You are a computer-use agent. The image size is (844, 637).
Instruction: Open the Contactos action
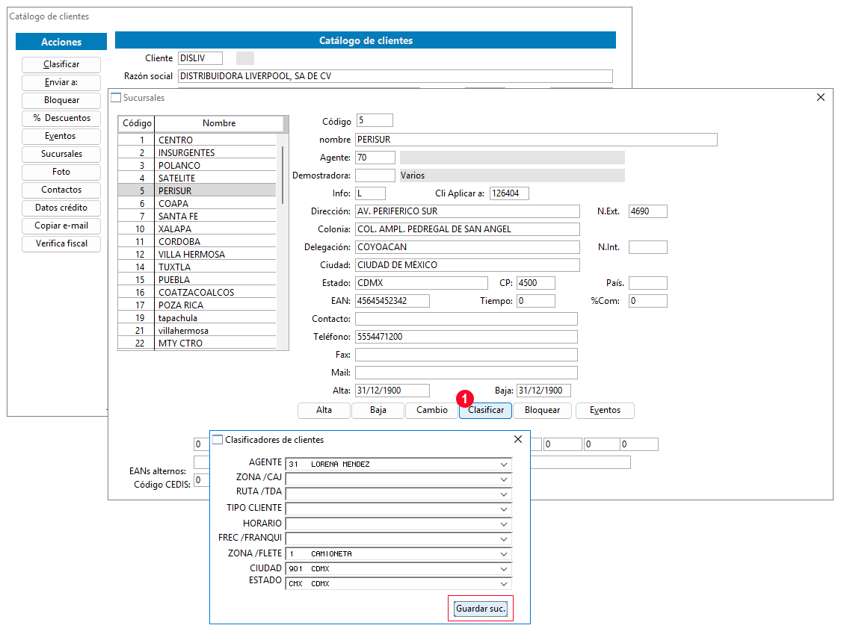pyautogui.click(x=61, y=190)
